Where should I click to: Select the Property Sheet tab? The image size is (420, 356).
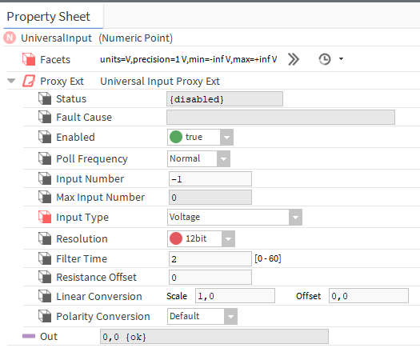[49, 17]
